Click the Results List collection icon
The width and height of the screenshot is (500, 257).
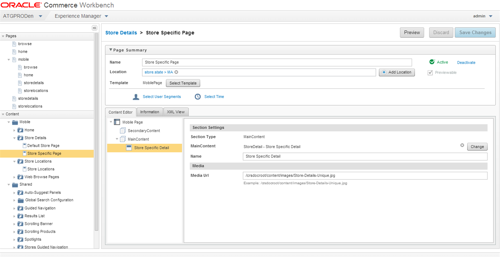coord(20,216)
